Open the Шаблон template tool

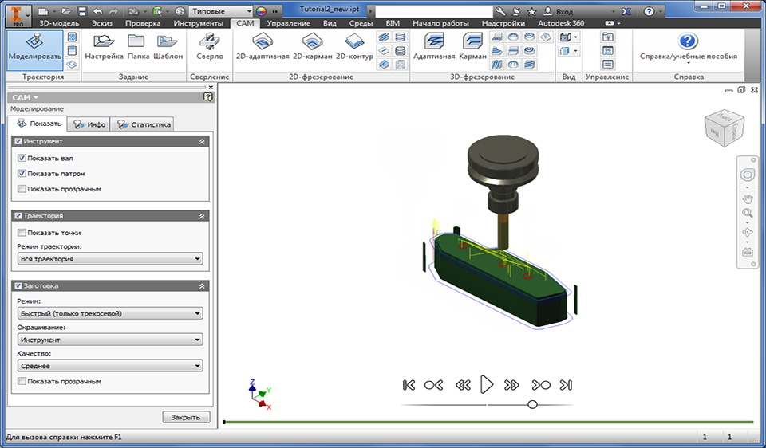point(168,47)
